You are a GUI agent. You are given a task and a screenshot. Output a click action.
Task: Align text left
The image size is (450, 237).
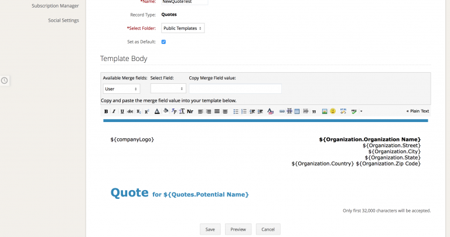click(200, 111)
